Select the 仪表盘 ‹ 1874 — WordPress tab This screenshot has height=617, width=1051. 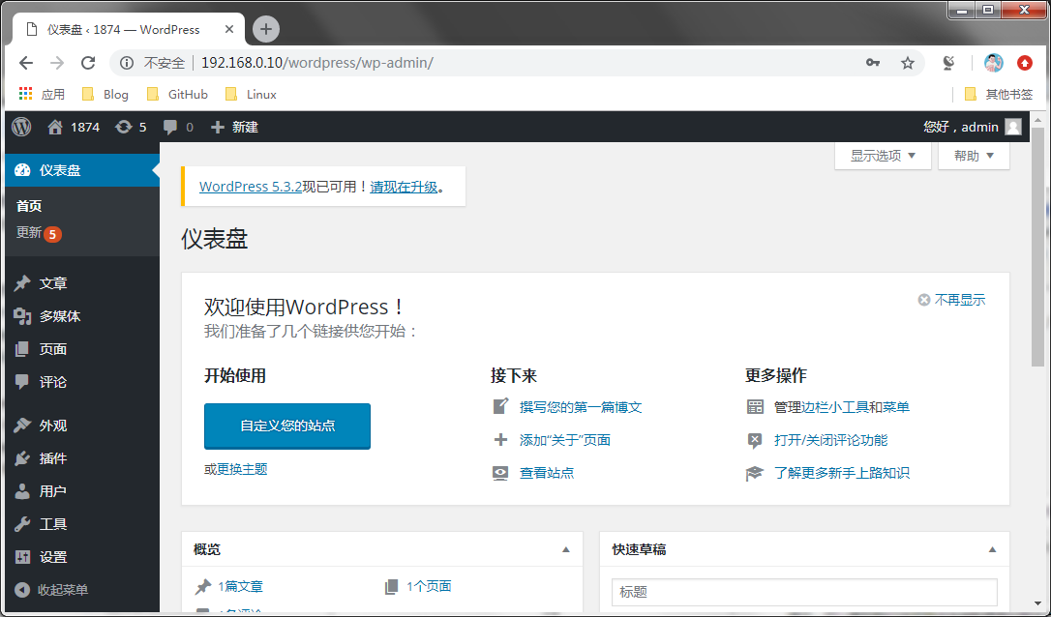[128, 29]
